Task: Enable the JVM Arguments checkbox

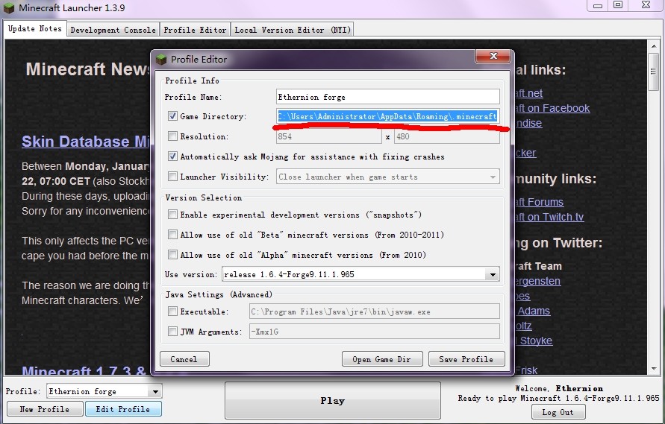Action: click(x=172, y=332)
